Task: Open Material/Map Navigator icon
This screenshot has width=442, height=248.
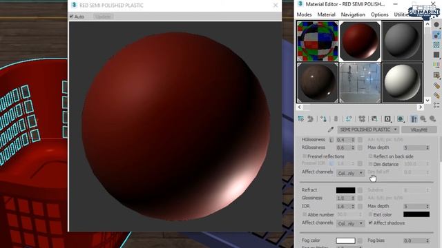Action: tap(436, 105)
